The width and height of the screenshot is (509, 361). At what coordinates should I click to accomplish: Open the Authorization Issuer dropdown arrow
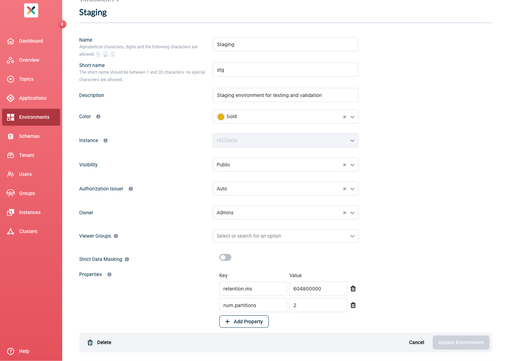(x=352, y=189)
